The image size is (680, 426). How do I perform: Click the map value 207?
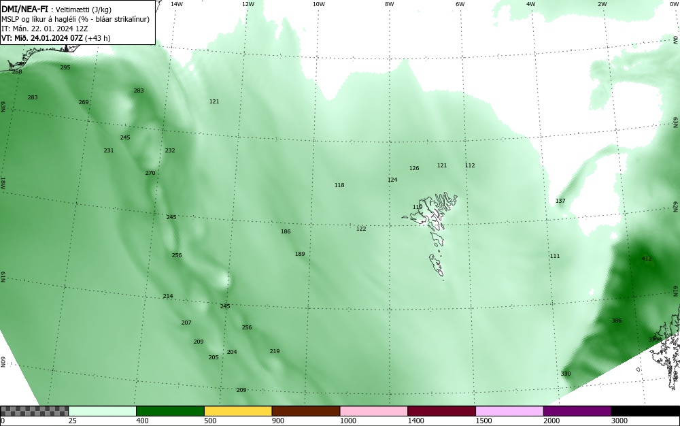click(x=186, y=323)
